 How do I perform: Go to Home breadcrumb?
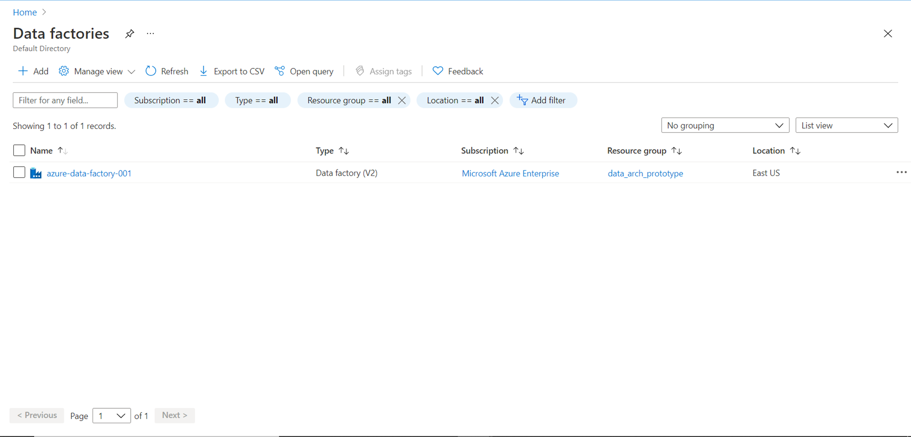click(x=25, y=12)
